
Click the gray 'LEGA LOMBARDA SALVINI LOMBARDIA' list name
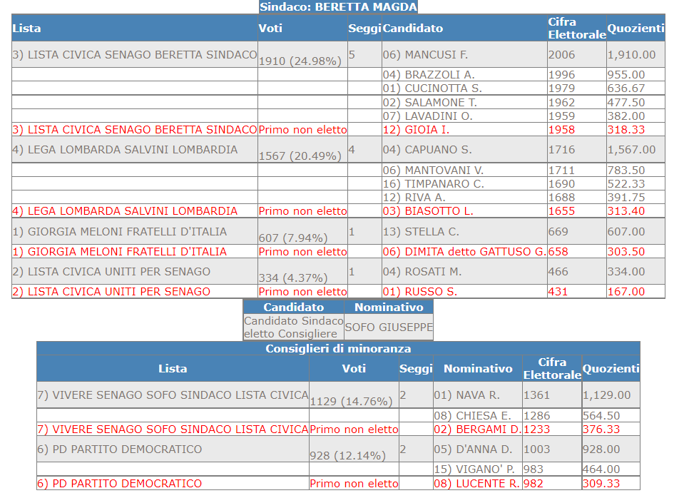click(x=125, y=149)
